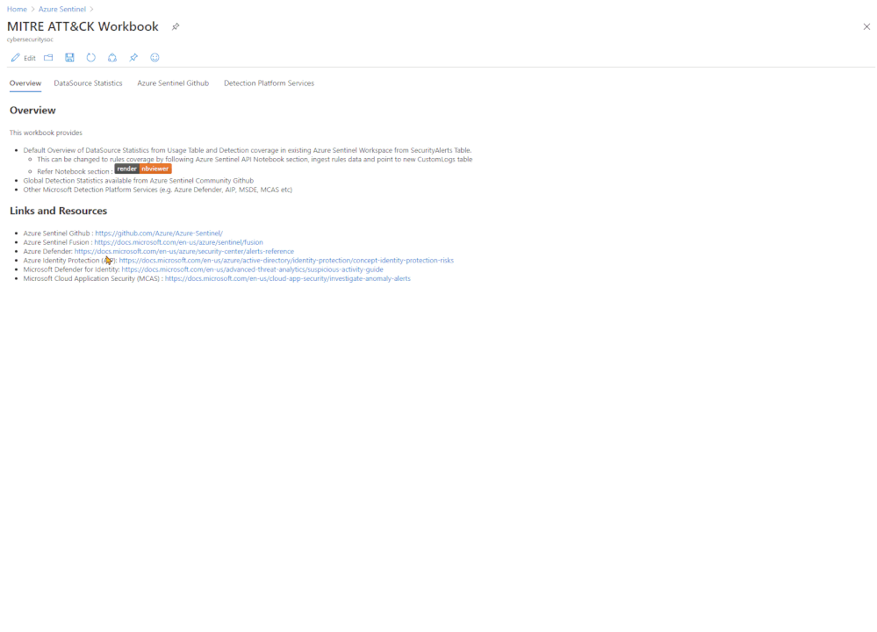This screenshot has height=632, width=877.
Task: Select the Overview tab
Action: point(25,83)
